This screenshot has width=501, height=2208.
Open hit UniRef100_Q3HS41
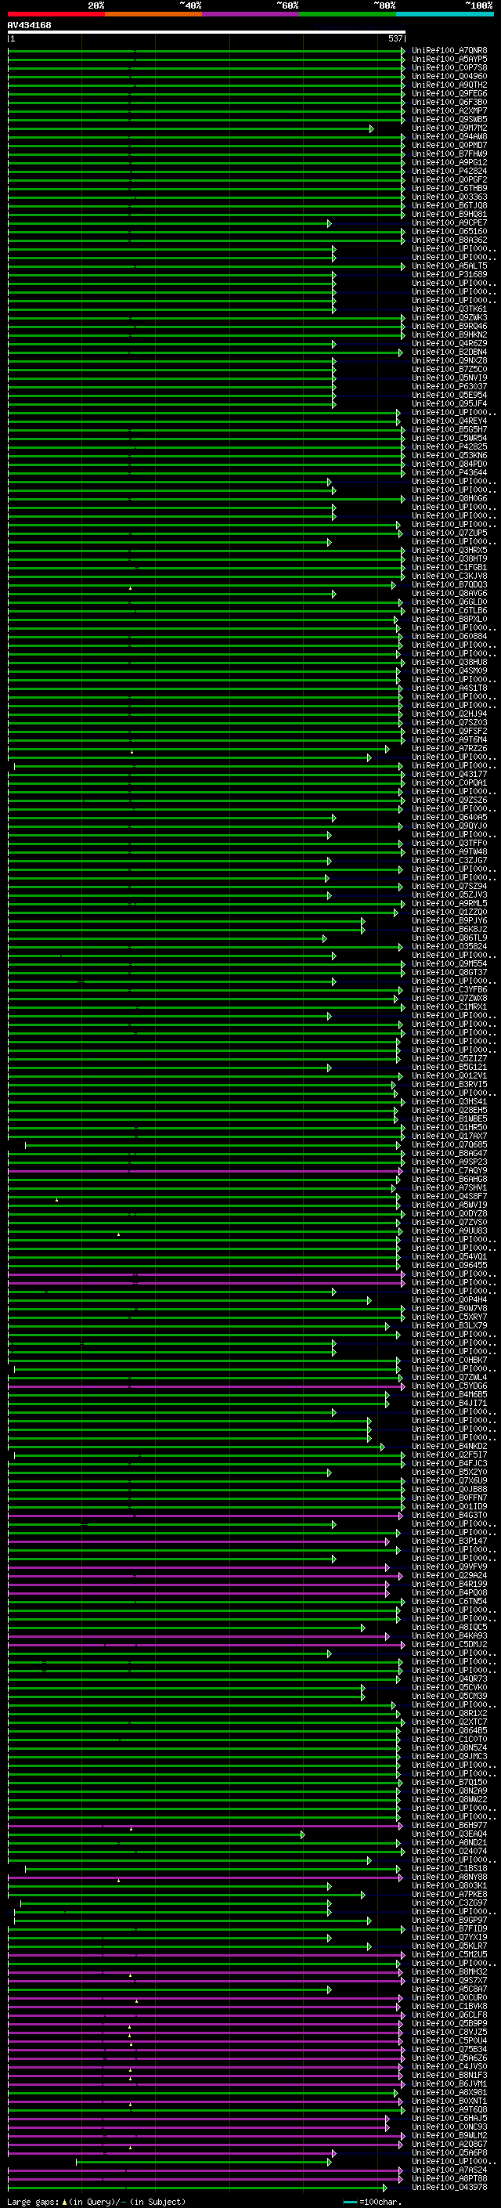(449, 1101)
